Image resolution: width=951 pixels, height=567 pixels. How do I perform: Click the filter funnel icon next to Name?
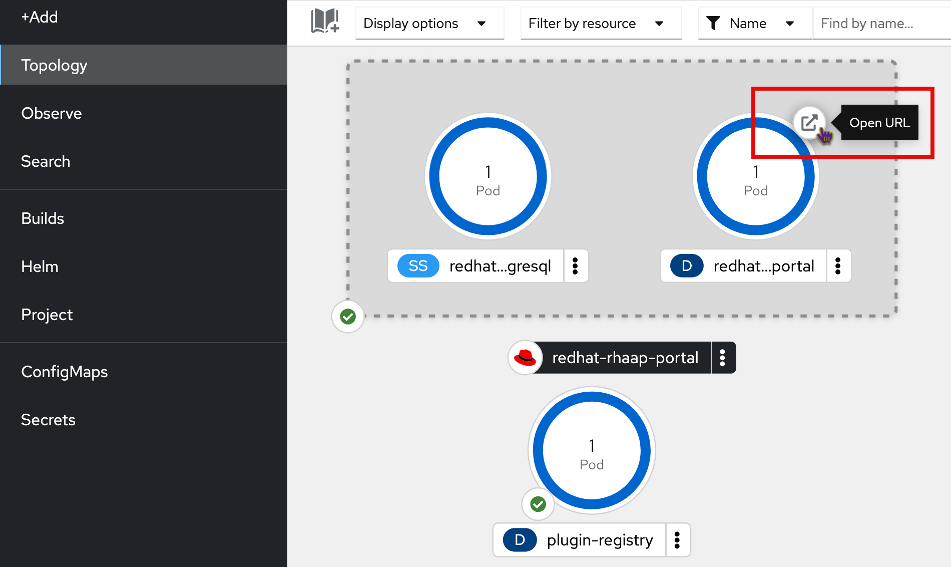[x=714, y=23]
